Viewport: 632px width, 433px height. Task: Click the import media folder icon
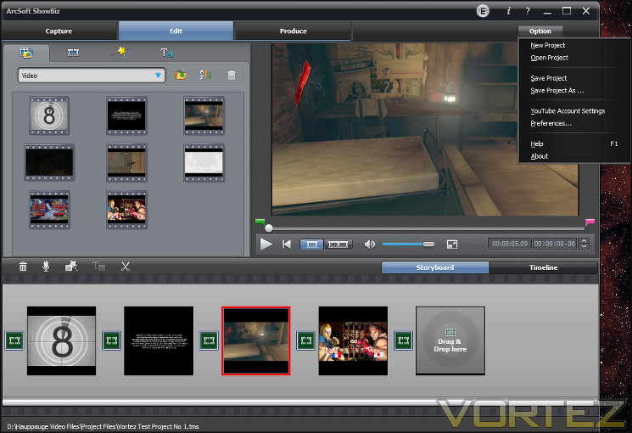(x=181, y=75)
